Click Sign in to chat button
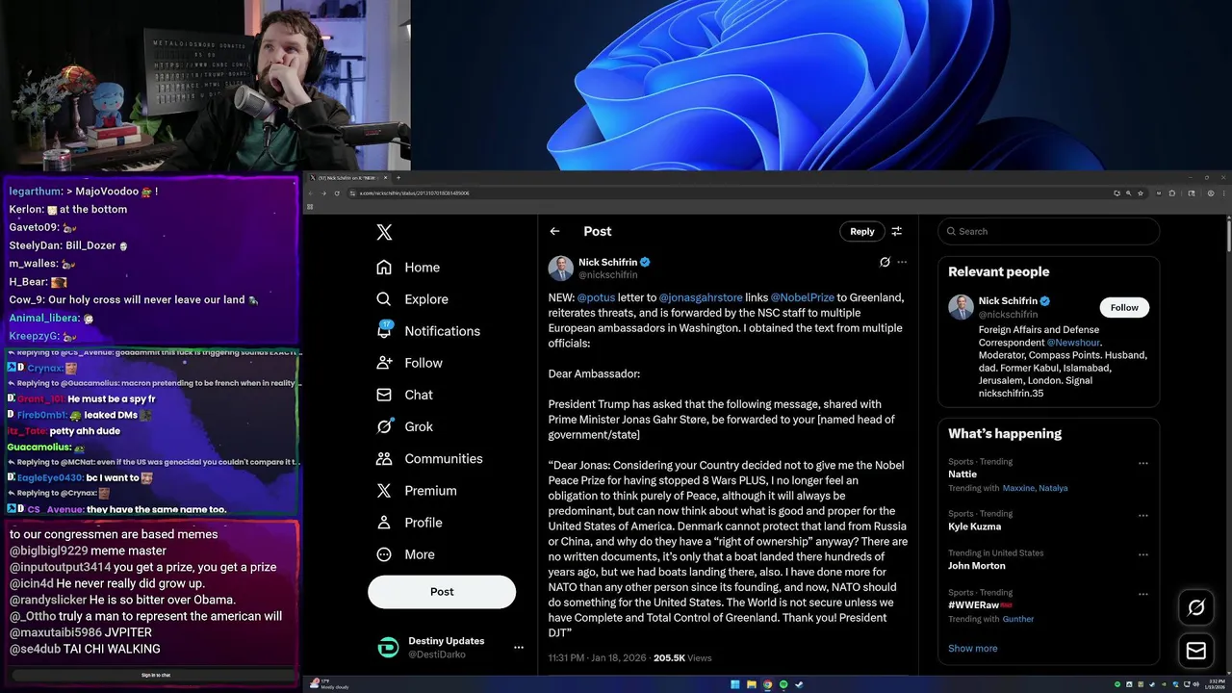The height and width of the screenshot is (693, 1232). 156,675
